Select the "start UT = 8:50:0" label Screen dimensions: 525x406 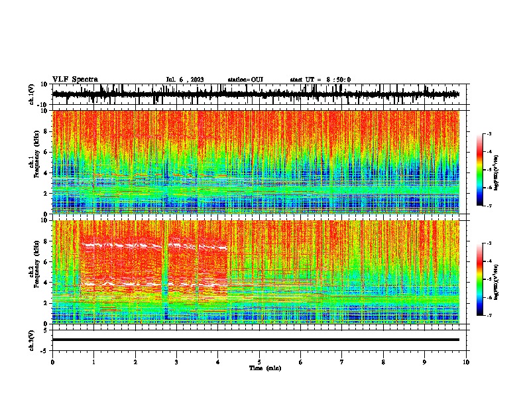[x=320, y=80]
